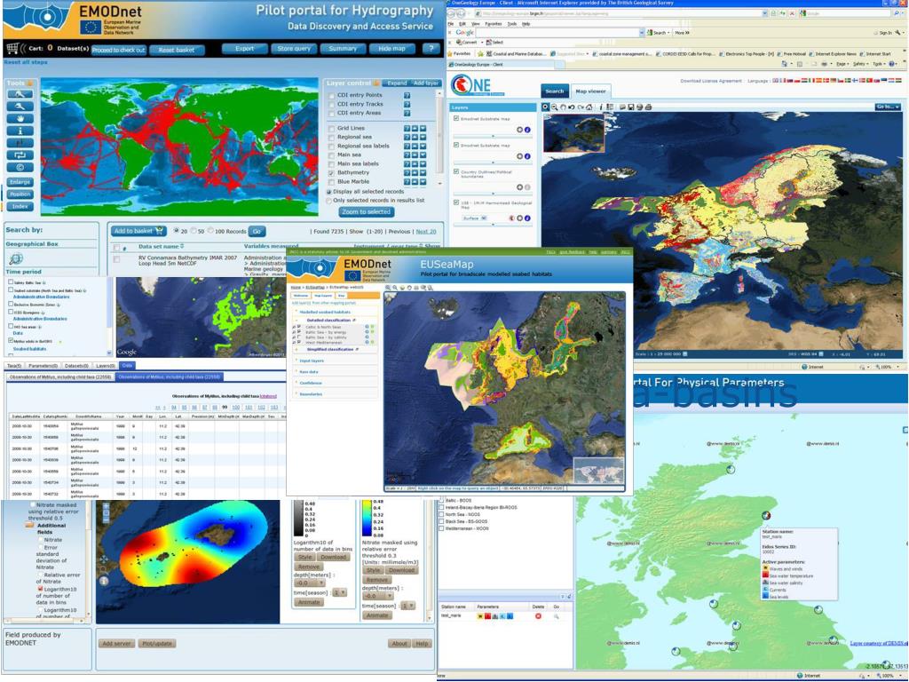Click the copyright tool in Tools panel
This screenshot has height=682, width=909.
pos(20,167)
